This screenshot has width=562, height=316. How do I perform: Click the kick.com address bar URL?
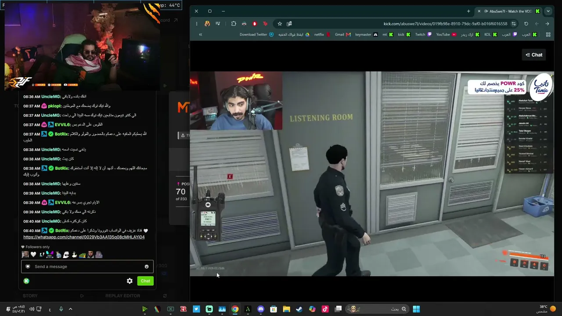445,24
